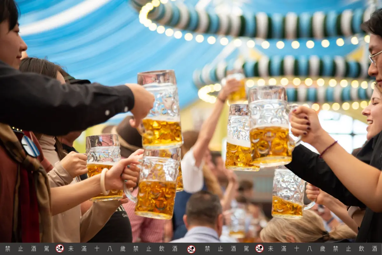Screen dimensions: 382x255
Task: Click the white bracelet on the wrist
Action: [x=103, y=181]
